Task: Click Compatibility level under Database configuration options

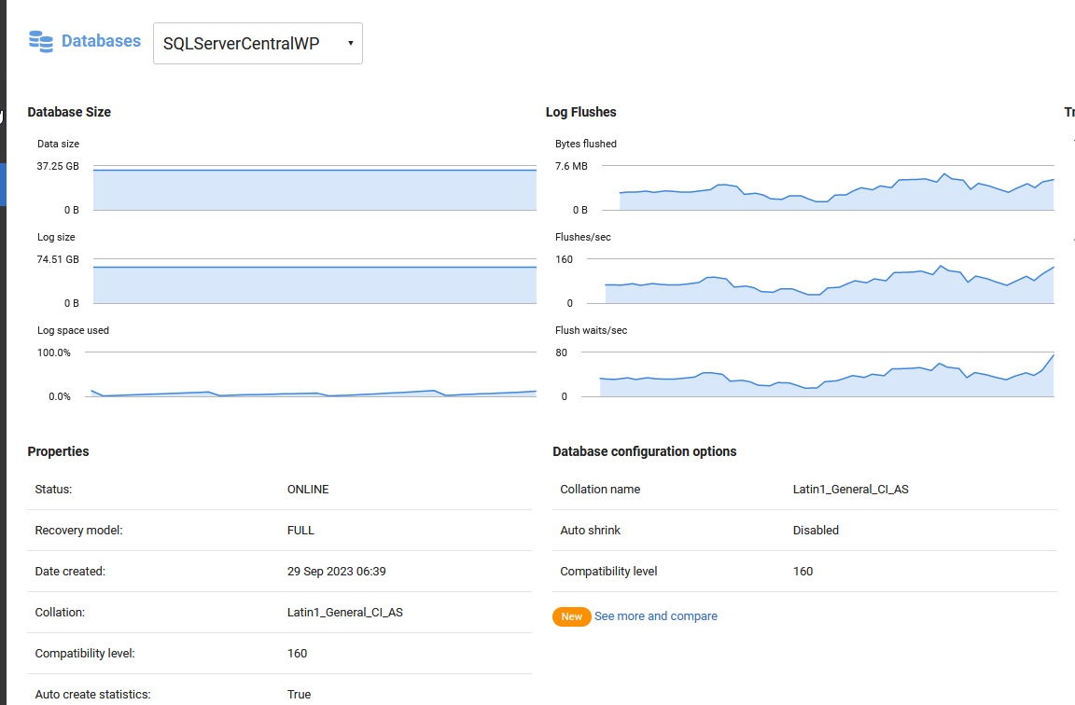Action: pos(608,572)
